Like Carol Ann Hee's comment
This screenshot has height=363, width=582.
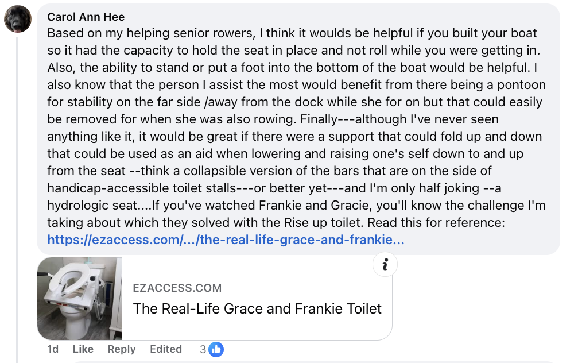[83, 349]
